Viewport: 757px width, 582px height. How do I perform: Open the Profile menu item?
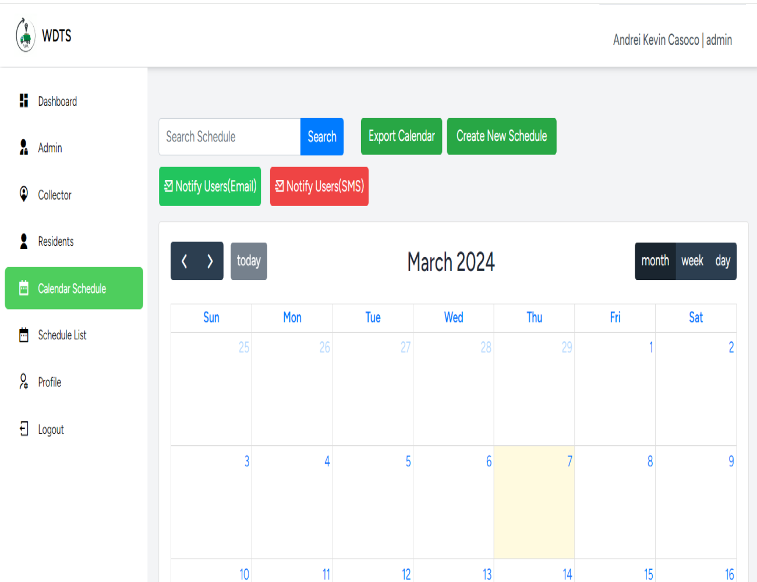coord(74,382)
